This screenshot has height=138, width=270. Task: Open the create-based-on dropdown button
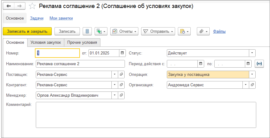[101, 31]
